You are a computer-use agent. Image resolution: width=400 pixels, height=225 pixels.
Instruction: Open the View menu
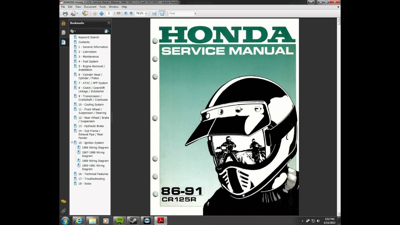[78, 7]
